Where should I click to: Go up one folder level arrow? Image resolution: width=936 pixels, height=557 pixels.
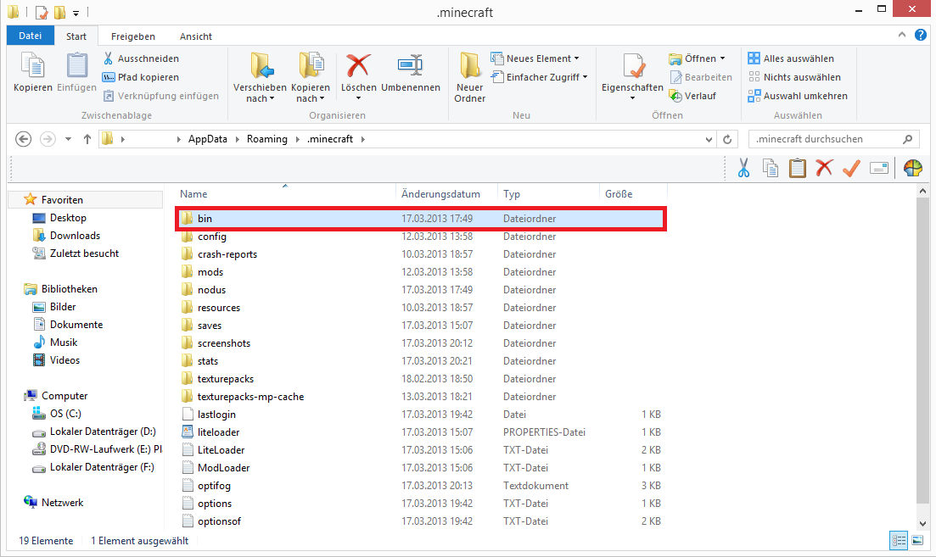coord(87,139)
